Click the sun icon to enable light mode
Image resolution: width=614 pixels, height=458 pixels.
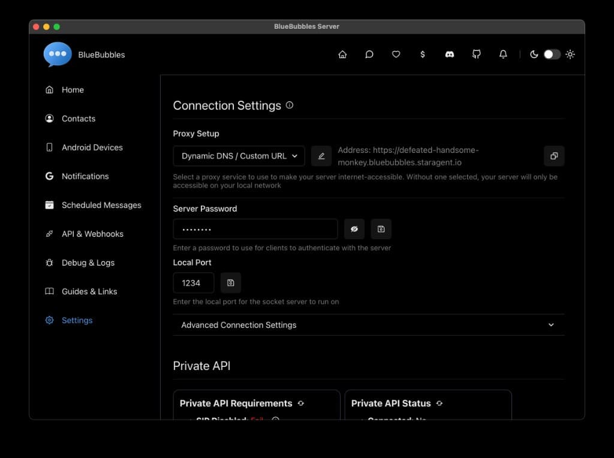tap(570, 54)
